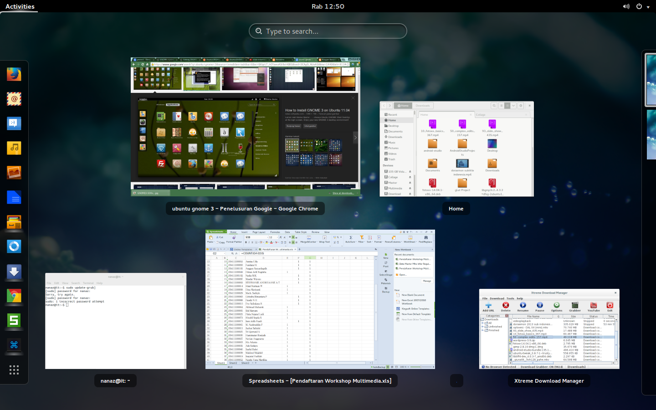Click the YouTube icon in Xtreme Download Manager

594,306
